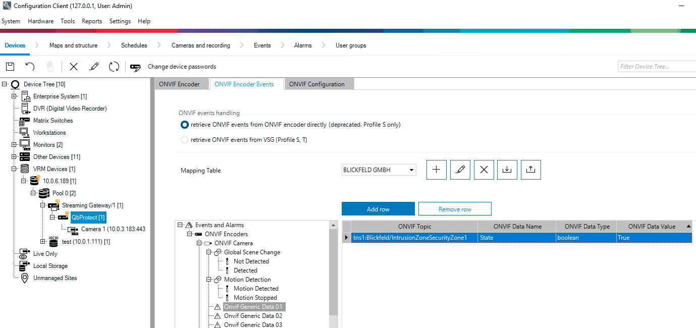
Task: Add a new mapping table with plus icon
Action: click(437, 170)
